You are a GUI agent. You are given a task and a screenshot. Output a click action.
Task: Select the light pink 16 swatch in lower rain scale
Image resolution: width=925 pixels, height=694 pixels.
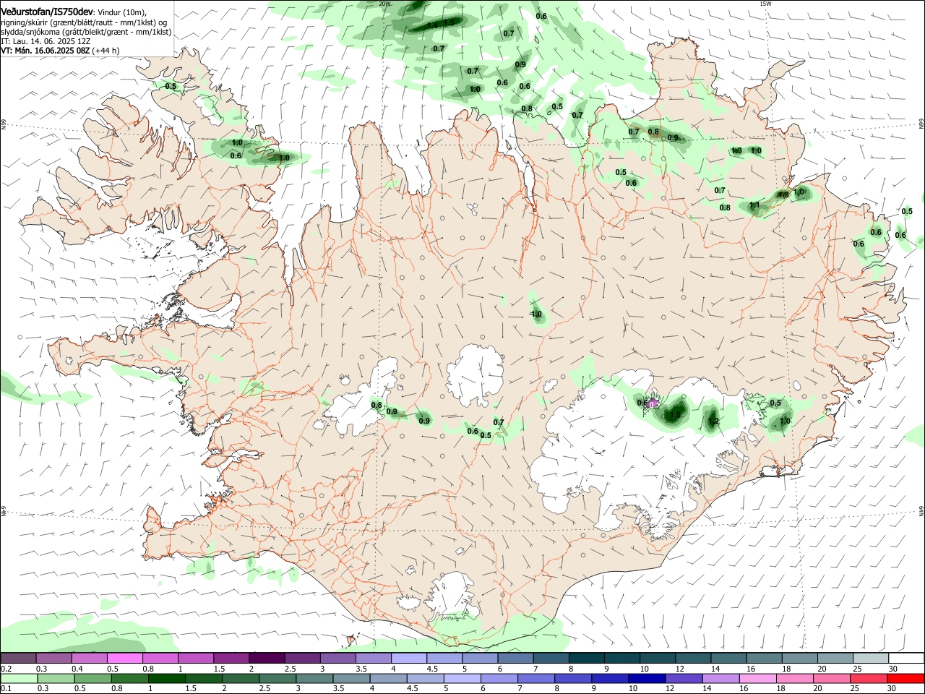[757, 679]
